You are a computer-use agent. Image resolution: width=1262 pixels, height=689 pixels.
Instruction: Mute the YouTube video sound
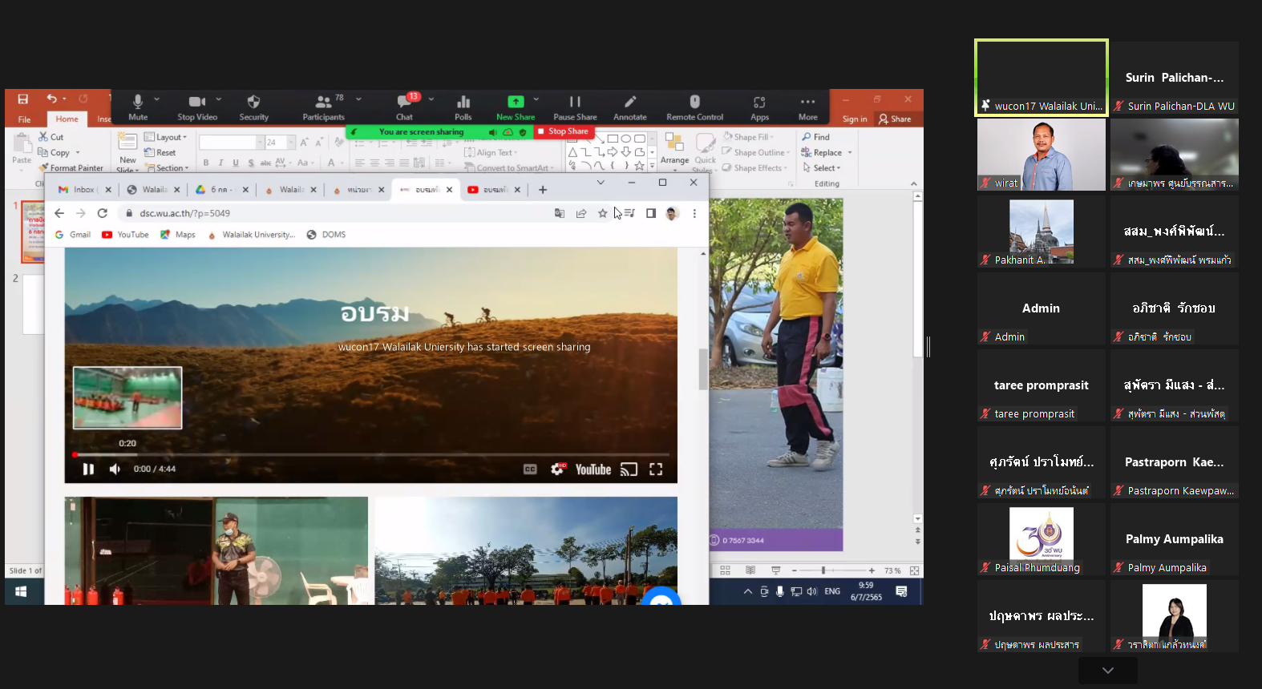(115, 469)
